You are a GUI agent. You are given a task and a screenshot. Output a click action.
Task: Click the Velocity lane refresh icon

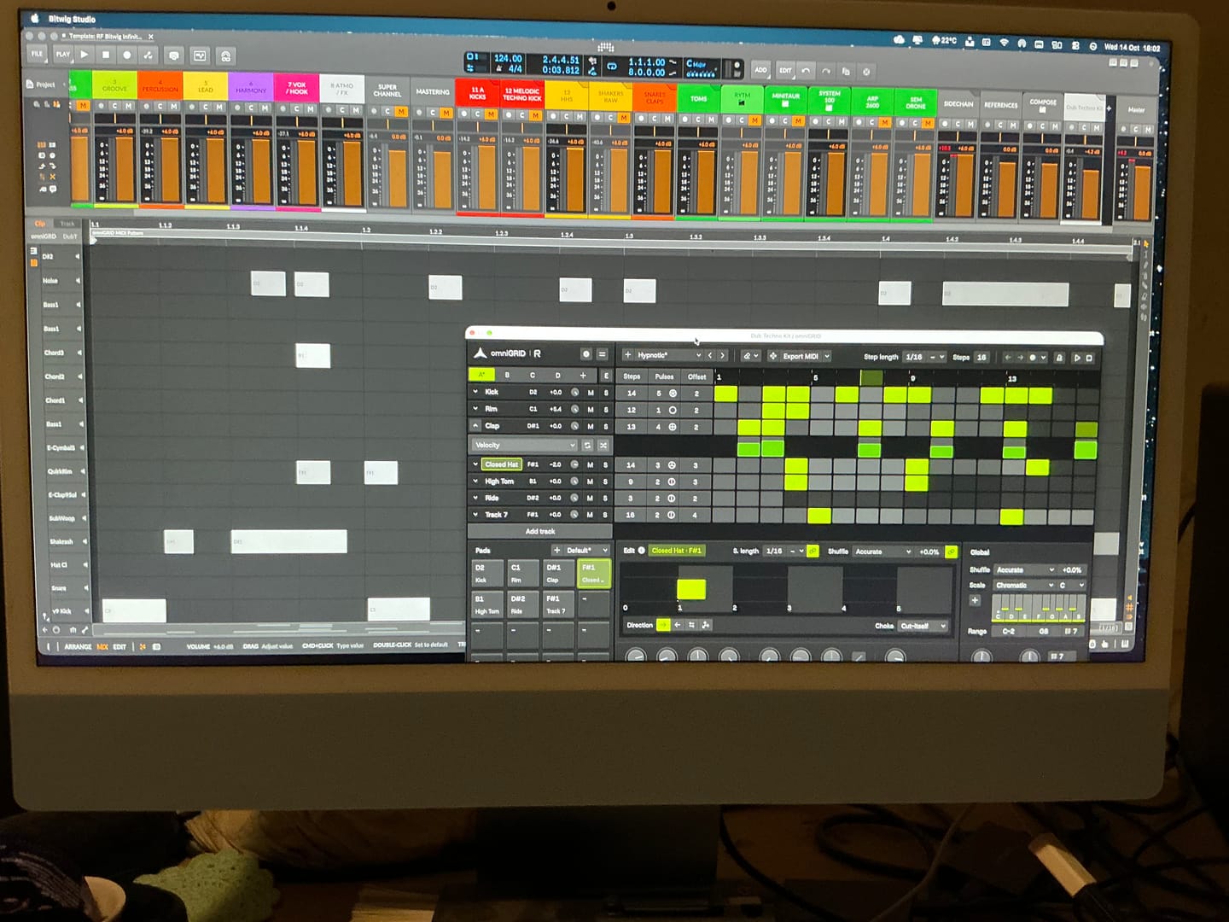click(587, 446)
